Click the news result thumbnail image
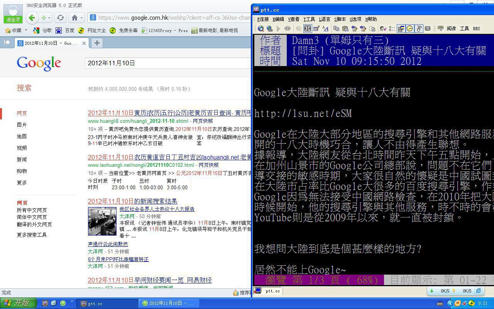 pyautogui.click(x=102, y=221)
